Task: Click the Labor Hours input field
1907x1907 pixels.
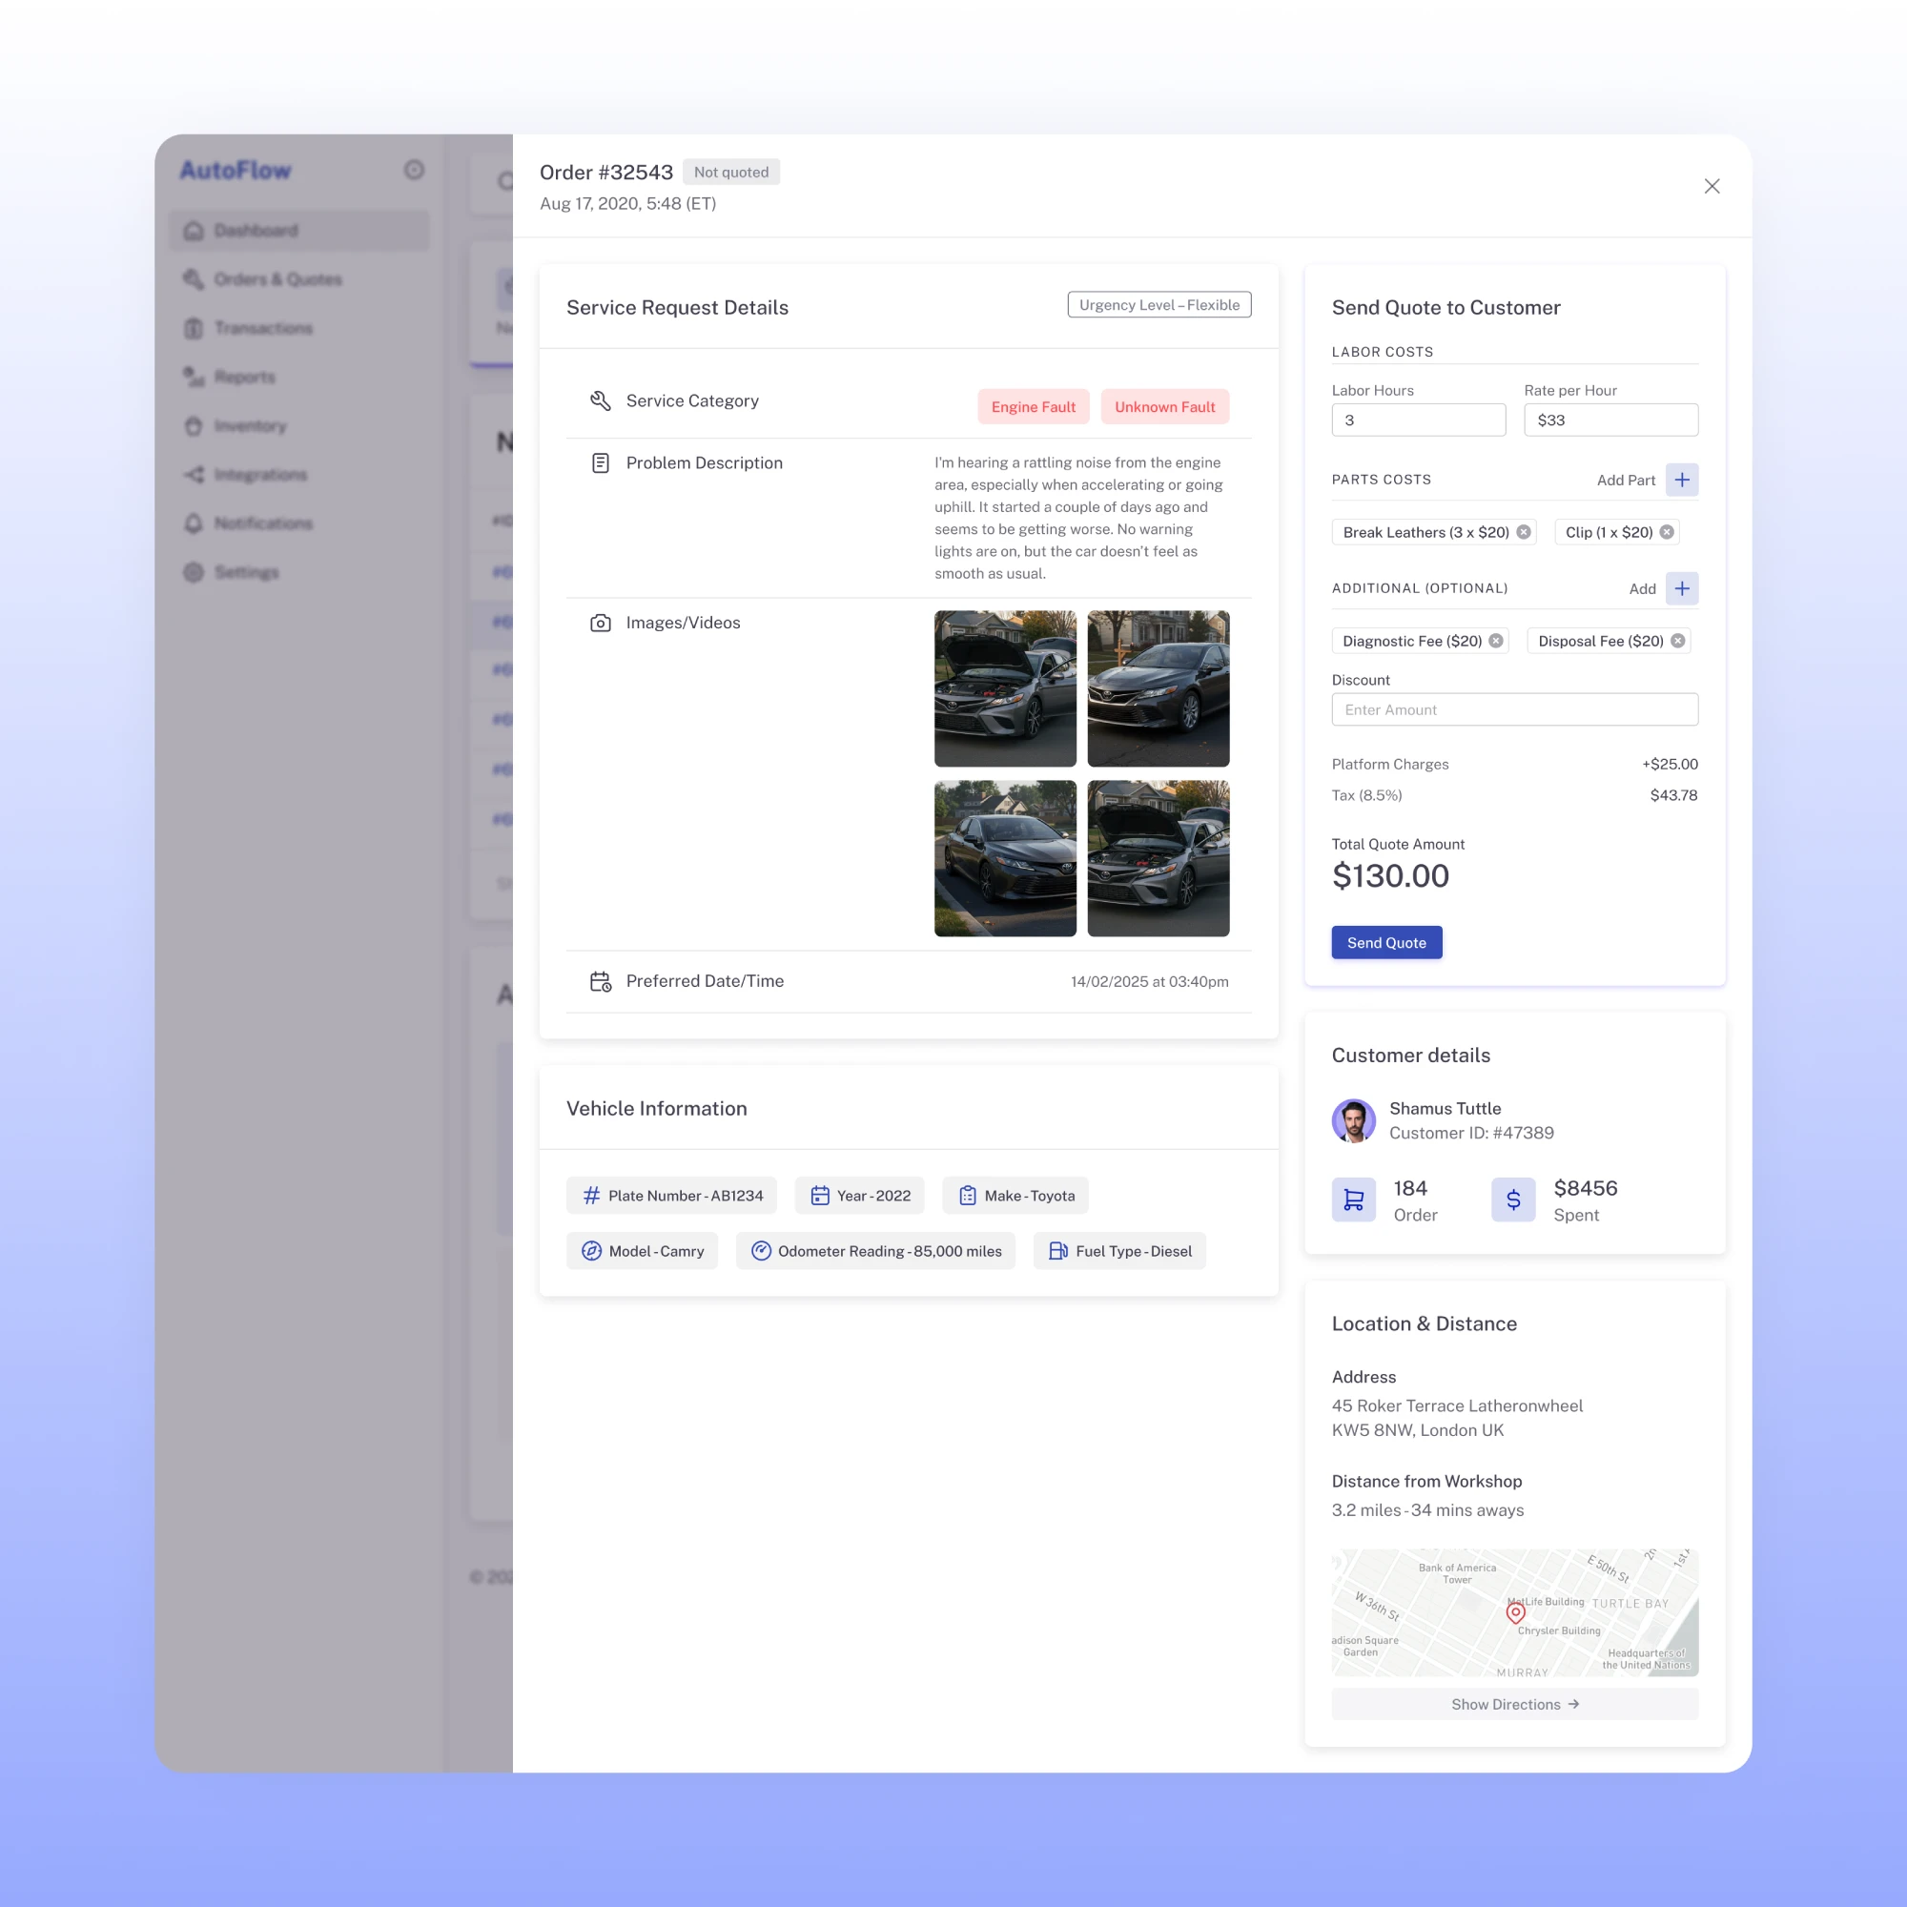Action: tap(1418, 420)
